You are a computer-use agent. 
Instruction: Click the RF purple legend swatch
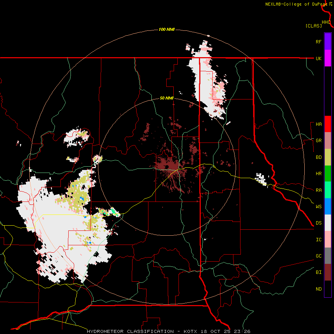tap(328, 42)
